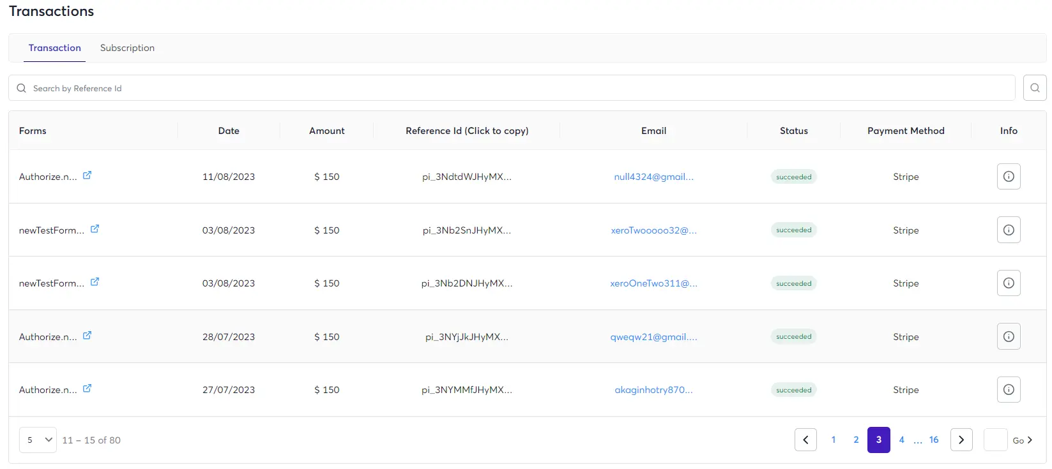Click the succeeded badge in the akaginhotry870 row

[x=794, y=390]
